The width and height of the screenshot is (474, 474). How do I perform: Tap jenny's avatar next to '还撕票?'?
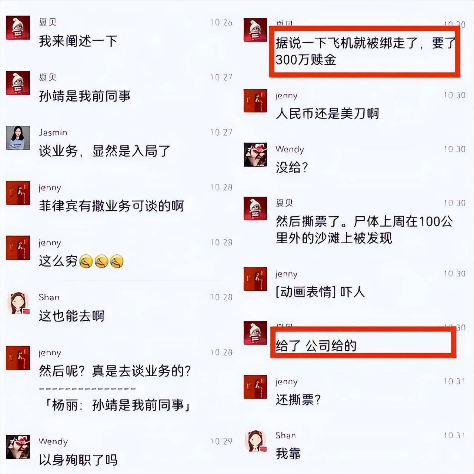[255, 387]
